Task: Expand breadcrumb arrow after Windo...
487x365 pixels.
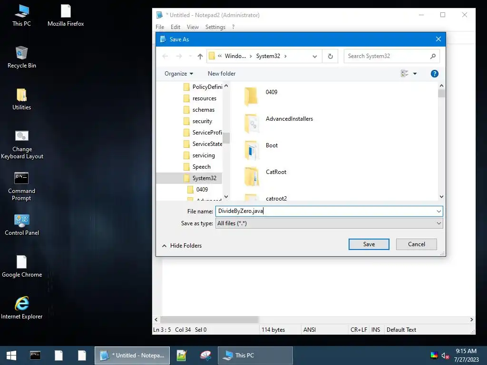Action: (251, 56)
